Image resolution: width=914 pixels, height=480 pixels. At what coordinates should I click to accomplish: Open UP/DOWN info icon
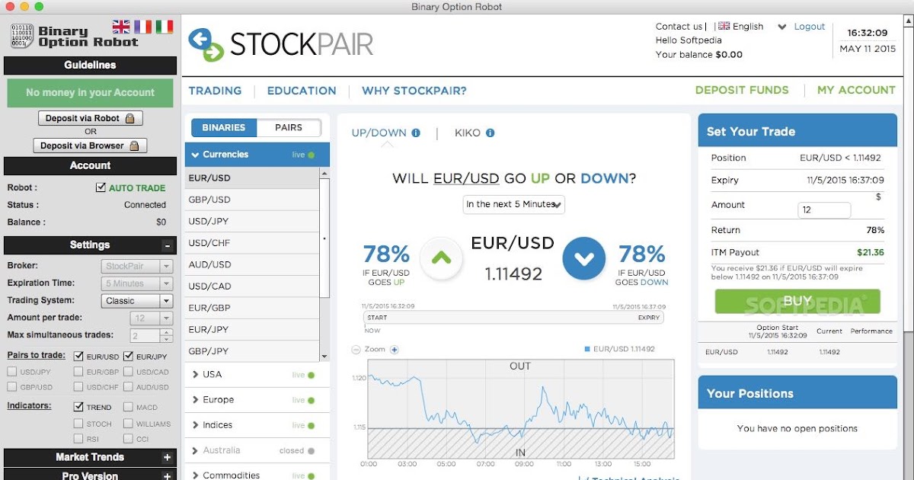click(x=416, y=133)
